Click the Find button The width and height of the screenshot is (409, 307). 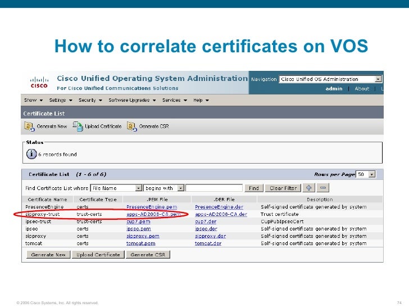pyautogui.click(x=253, y=188)
